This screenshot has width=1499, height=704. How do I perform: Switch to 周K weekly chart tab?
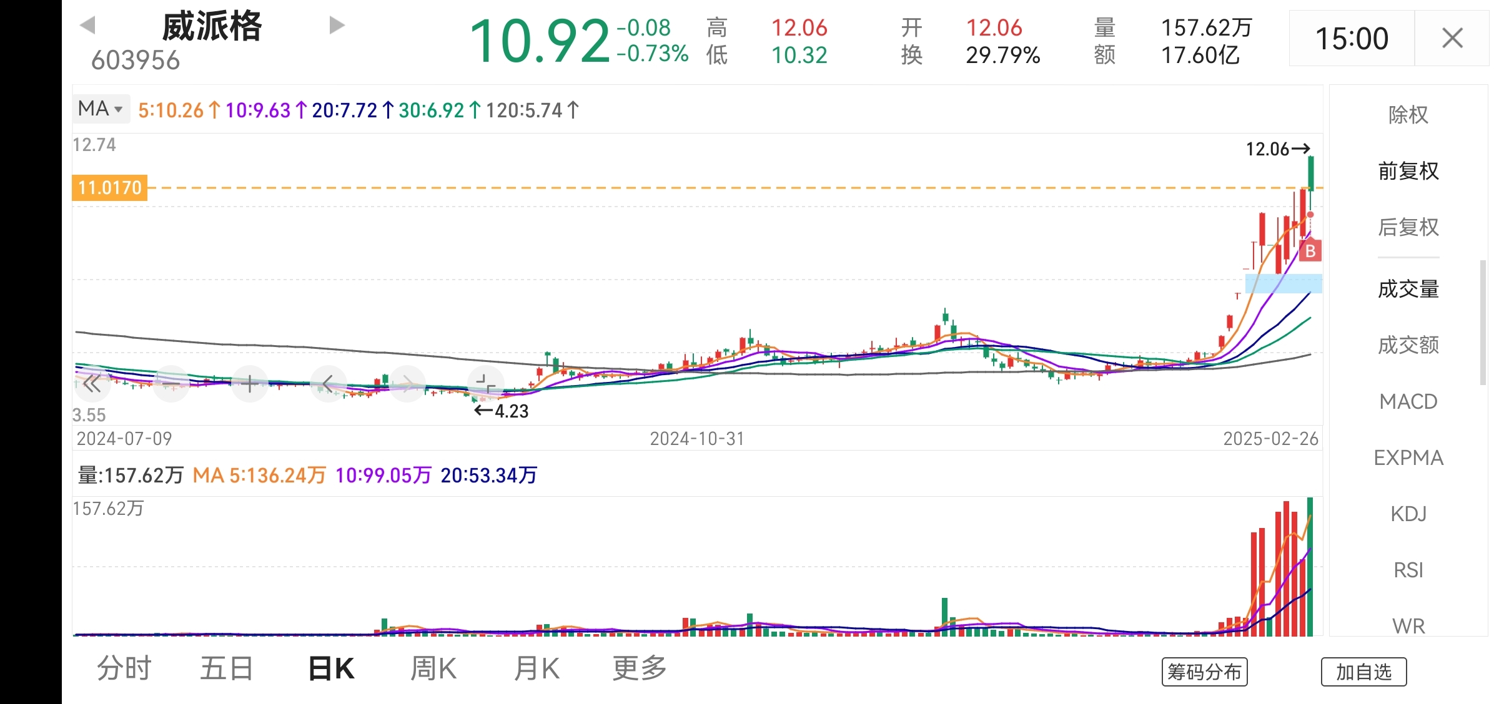pos(433,669)
